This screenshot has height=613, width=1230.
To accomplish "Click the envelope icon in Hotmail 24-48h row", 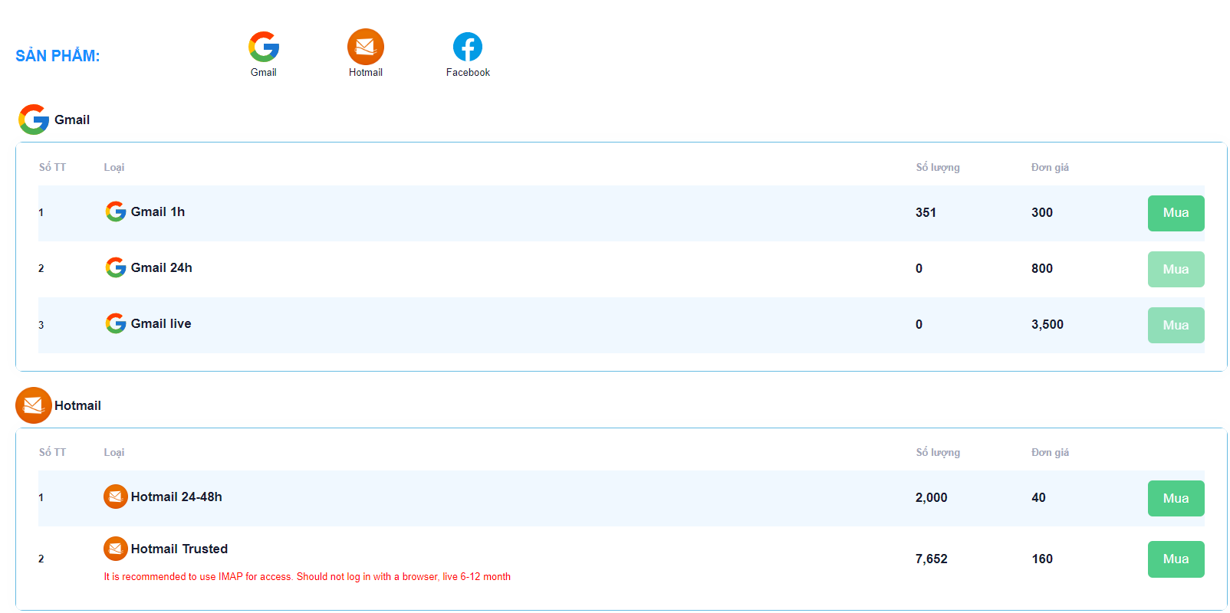I will pos(116,497).
